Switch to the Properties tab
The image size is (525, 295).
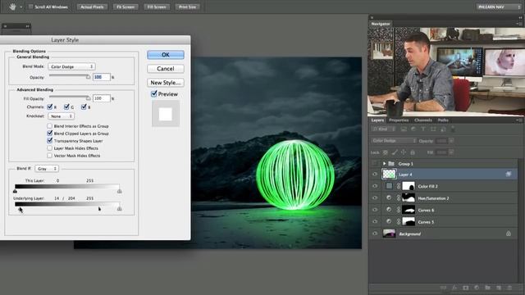tap(399, 120)
